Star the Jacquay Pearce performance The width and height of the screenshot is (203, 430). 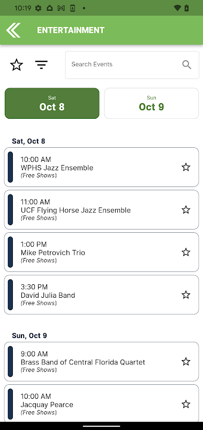(x=186, y=404)
